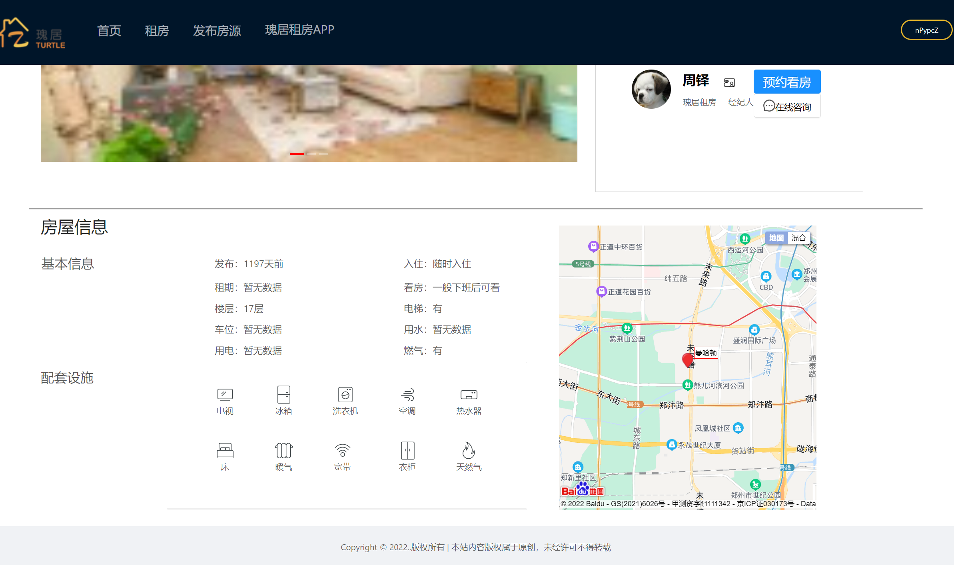
Task: Click agent 周铎's avatar photo
Action: pyautogui.click(x=651, y=89)
